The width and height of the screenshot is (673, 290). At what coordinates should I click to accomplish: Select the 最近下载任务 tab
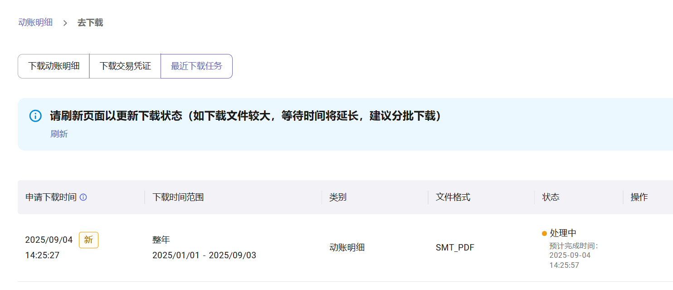click(x=196, y=66)
